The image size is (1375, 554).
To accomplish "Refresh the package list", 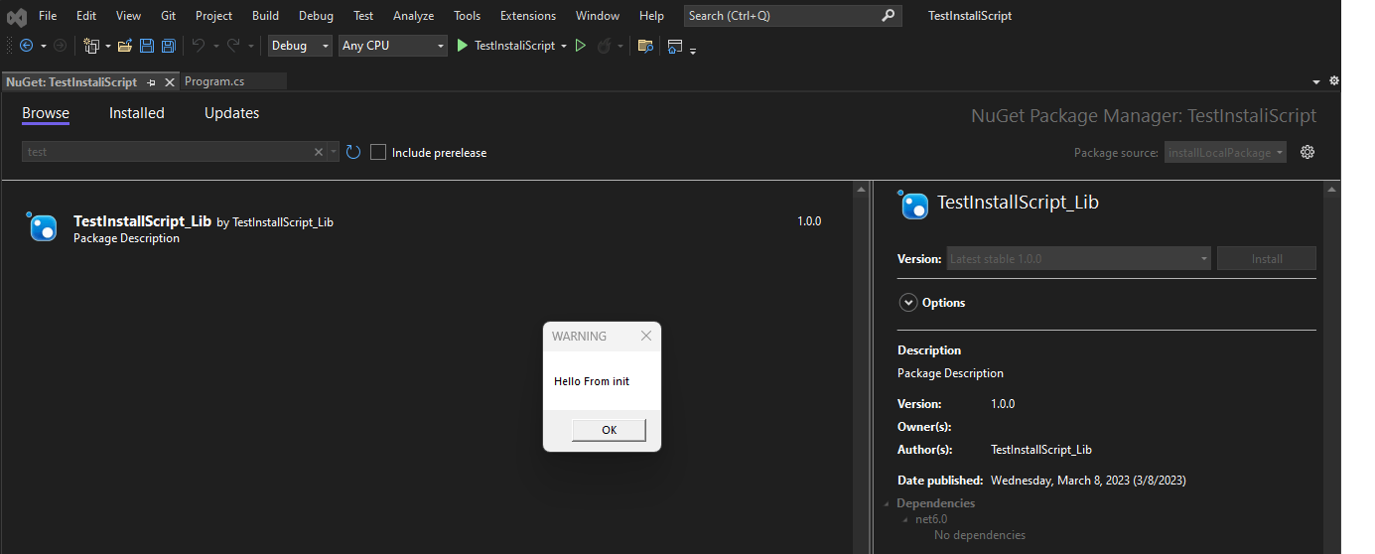I will (x=353, y=152).
